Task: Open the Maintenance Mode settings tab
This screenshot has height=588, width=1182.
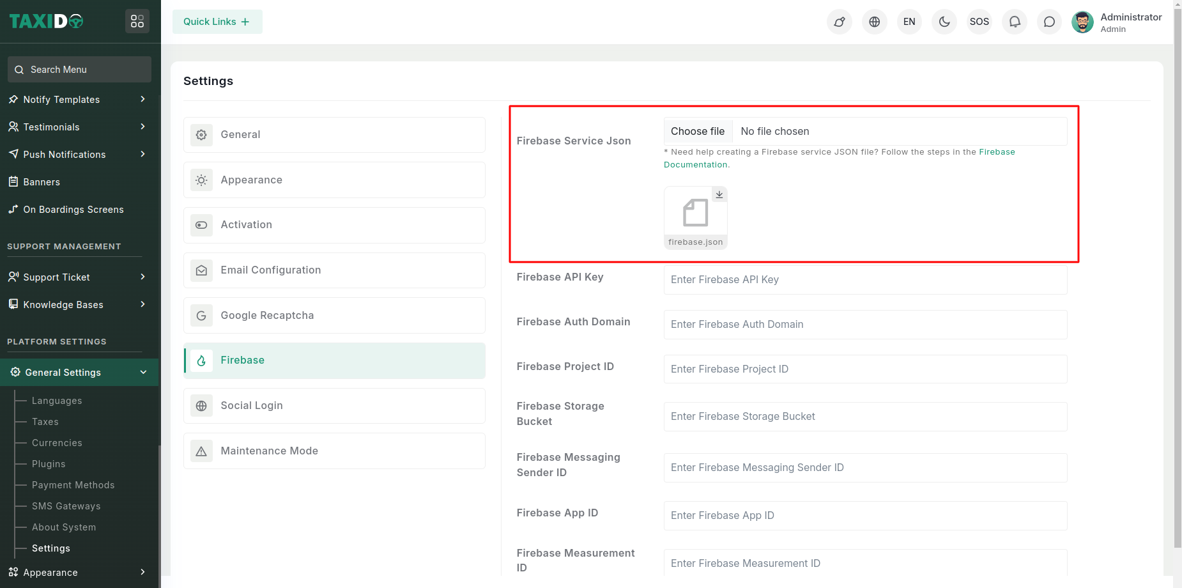Action: (x=334, y=451)
